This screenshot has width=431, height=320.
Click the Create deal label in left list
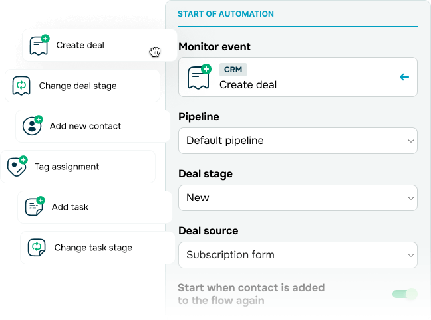tap(80, 45)
